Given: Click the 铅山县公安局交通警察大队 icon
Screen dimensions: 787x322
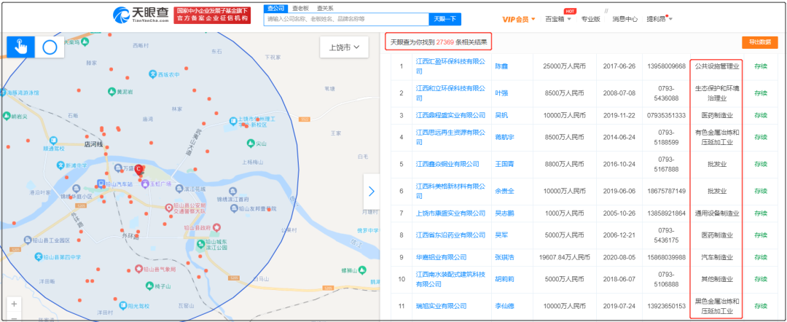Looking at the screenshot, I should (x=169, y=207).
